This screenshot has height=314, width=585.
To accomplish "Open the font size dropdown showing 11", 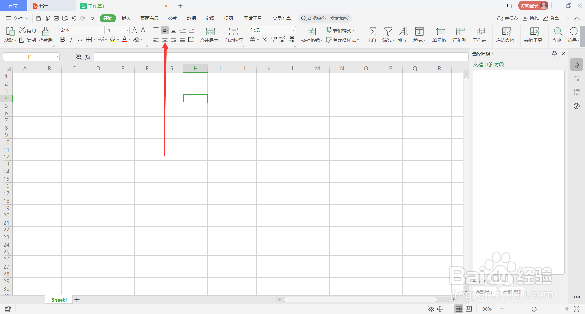I will tap(127, 30).
